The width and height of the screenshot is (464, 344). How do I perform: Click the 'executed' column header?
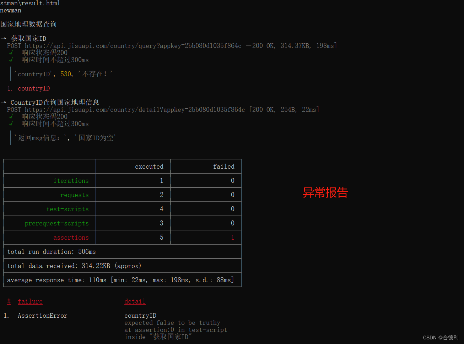coord(149,166)
